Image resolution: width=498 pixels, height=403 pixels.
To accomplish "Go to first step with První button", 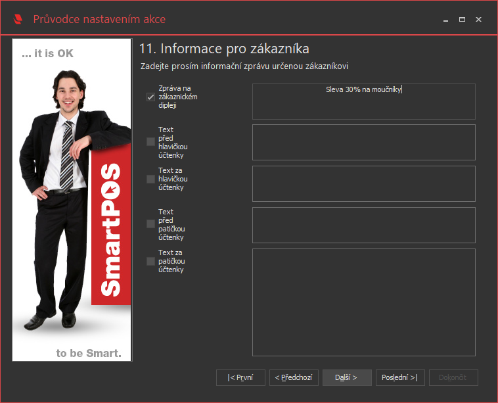I will pyautogui.click(x=240, y=377).
